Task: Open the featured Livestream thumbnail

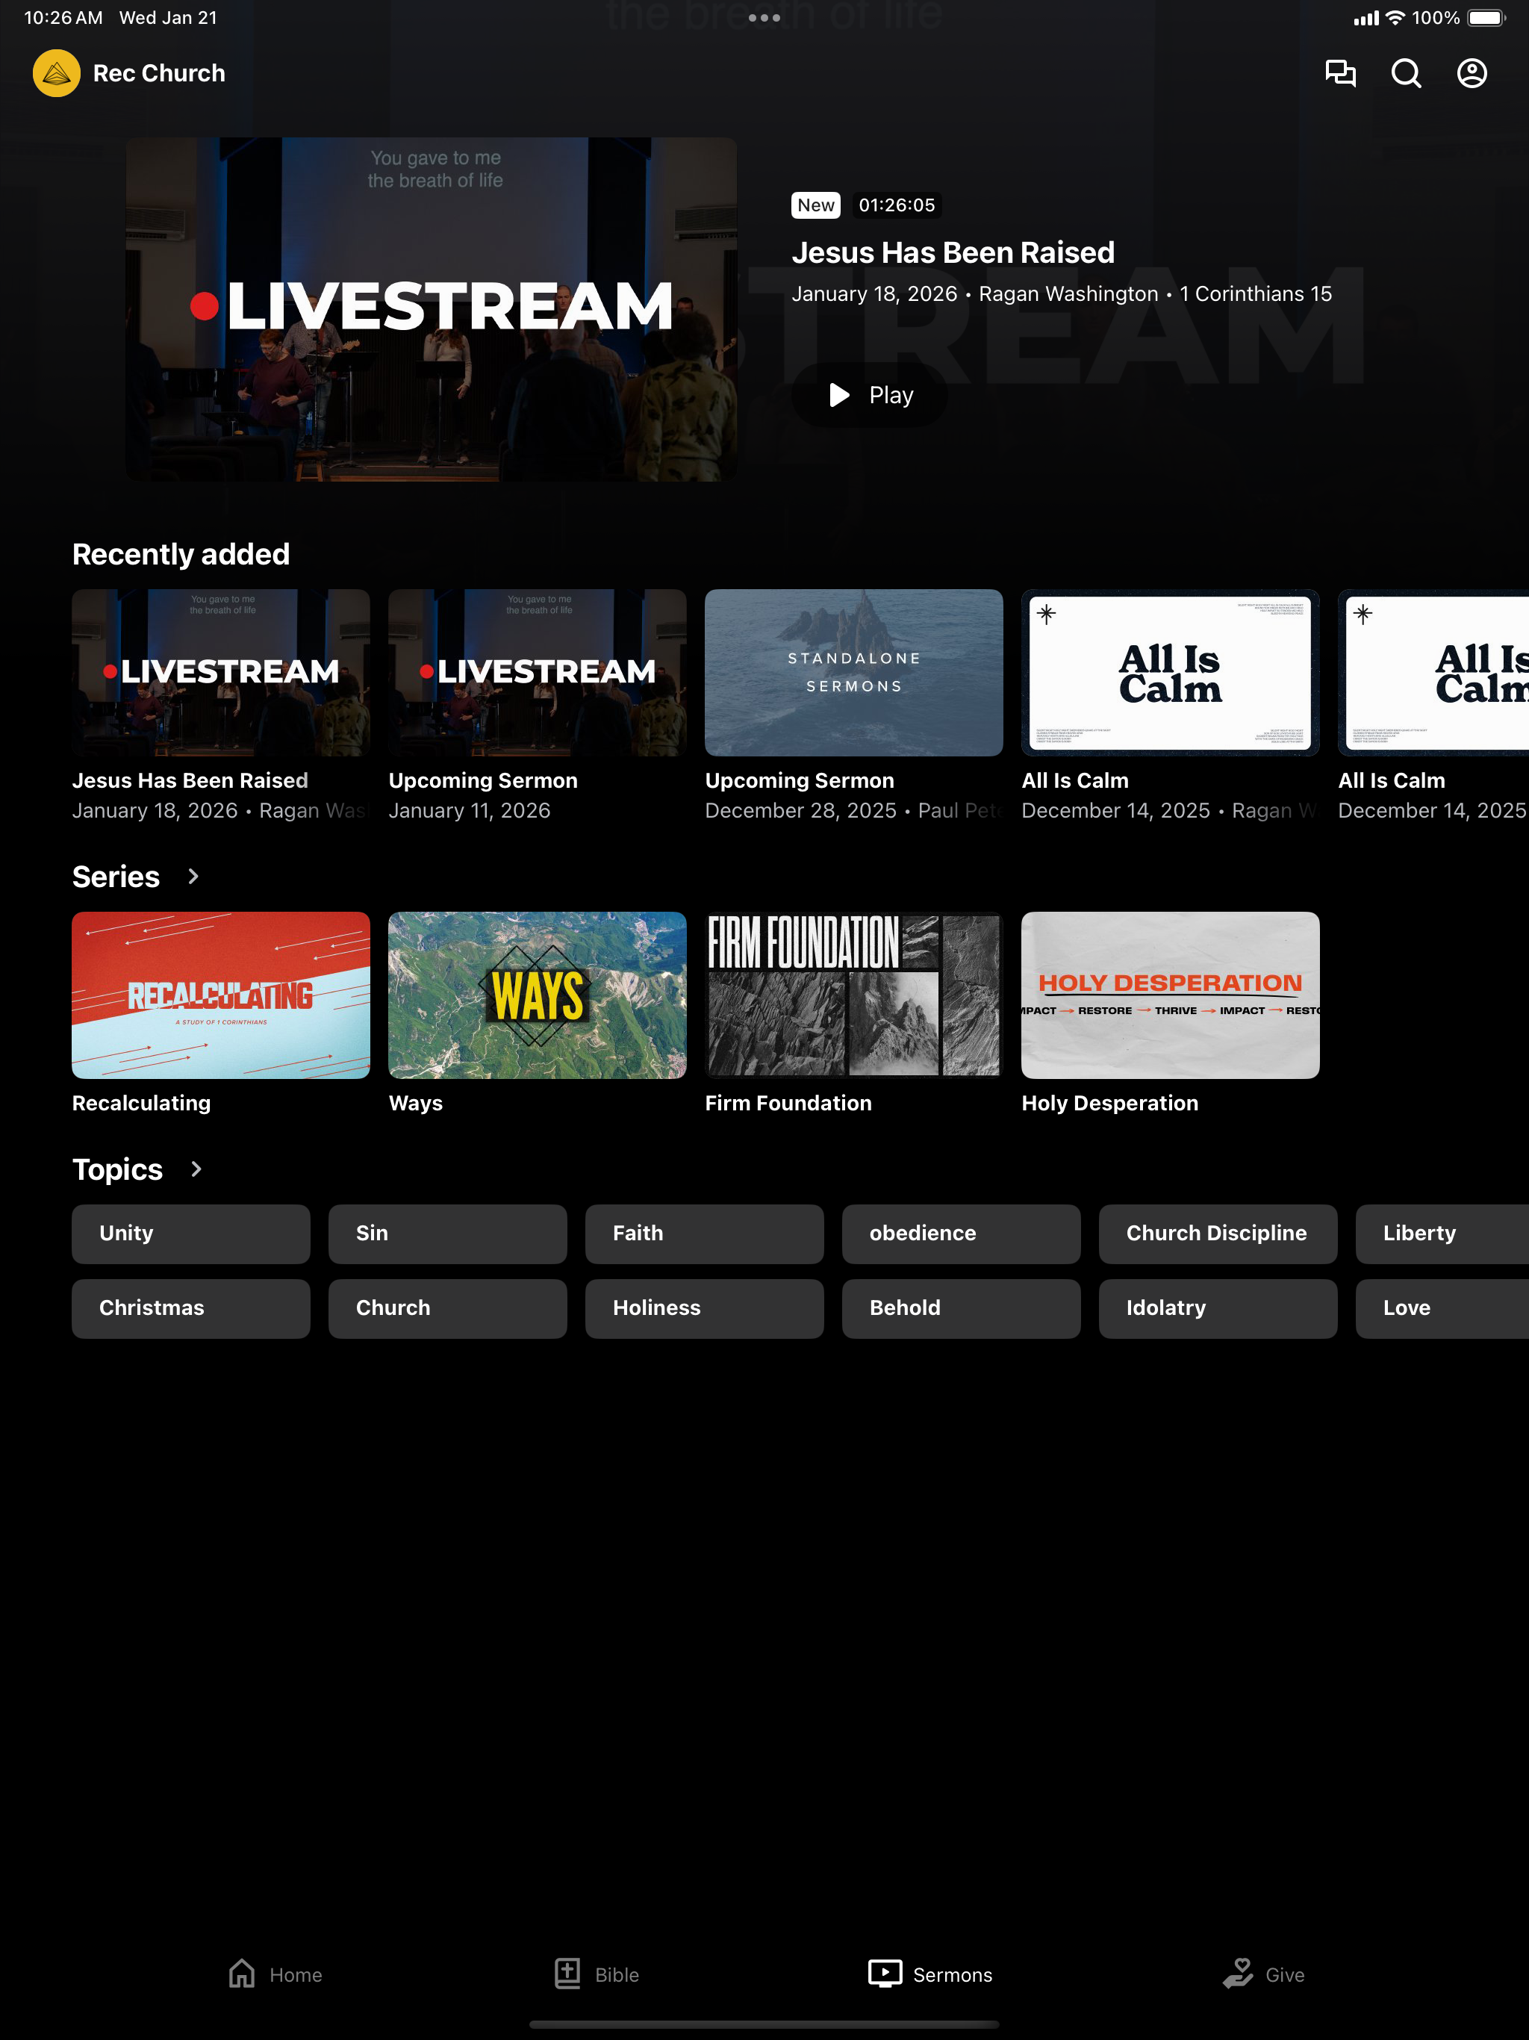Action: (431, 309)
